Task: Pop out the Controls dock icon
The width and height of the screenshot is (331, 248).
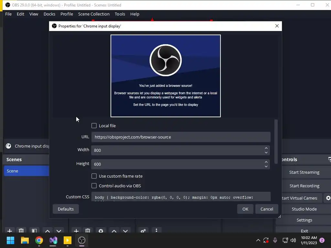Action: (x=329, y=160)
